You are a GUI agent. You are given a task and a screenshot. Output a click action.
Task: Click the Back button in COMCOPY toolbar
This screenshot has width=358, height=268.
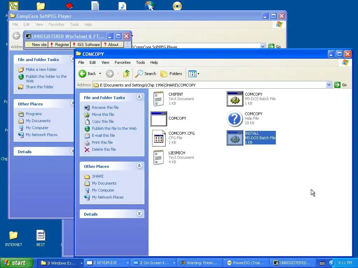[x=87, y=74]
